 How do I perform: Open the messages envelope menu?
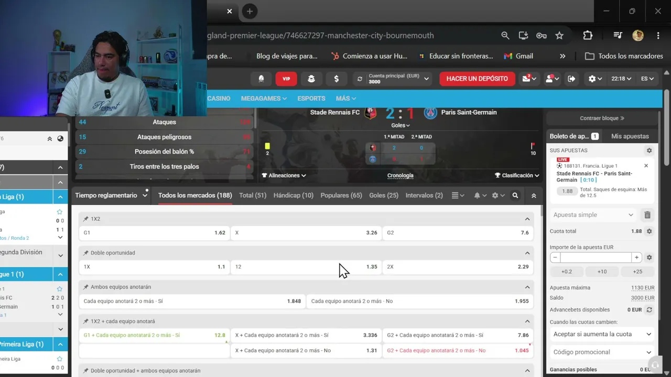pos(528,79)
